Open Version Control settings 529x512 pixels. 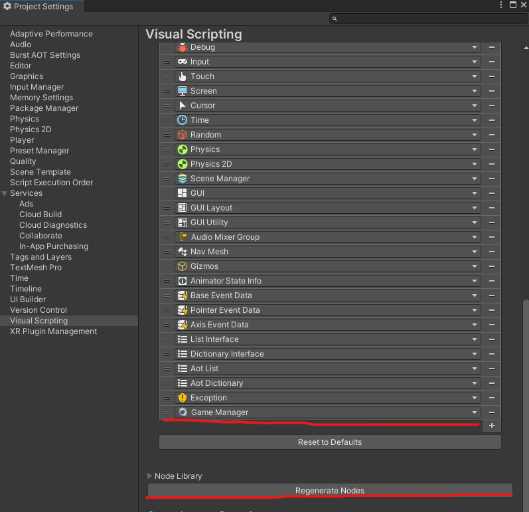(38, 310)
